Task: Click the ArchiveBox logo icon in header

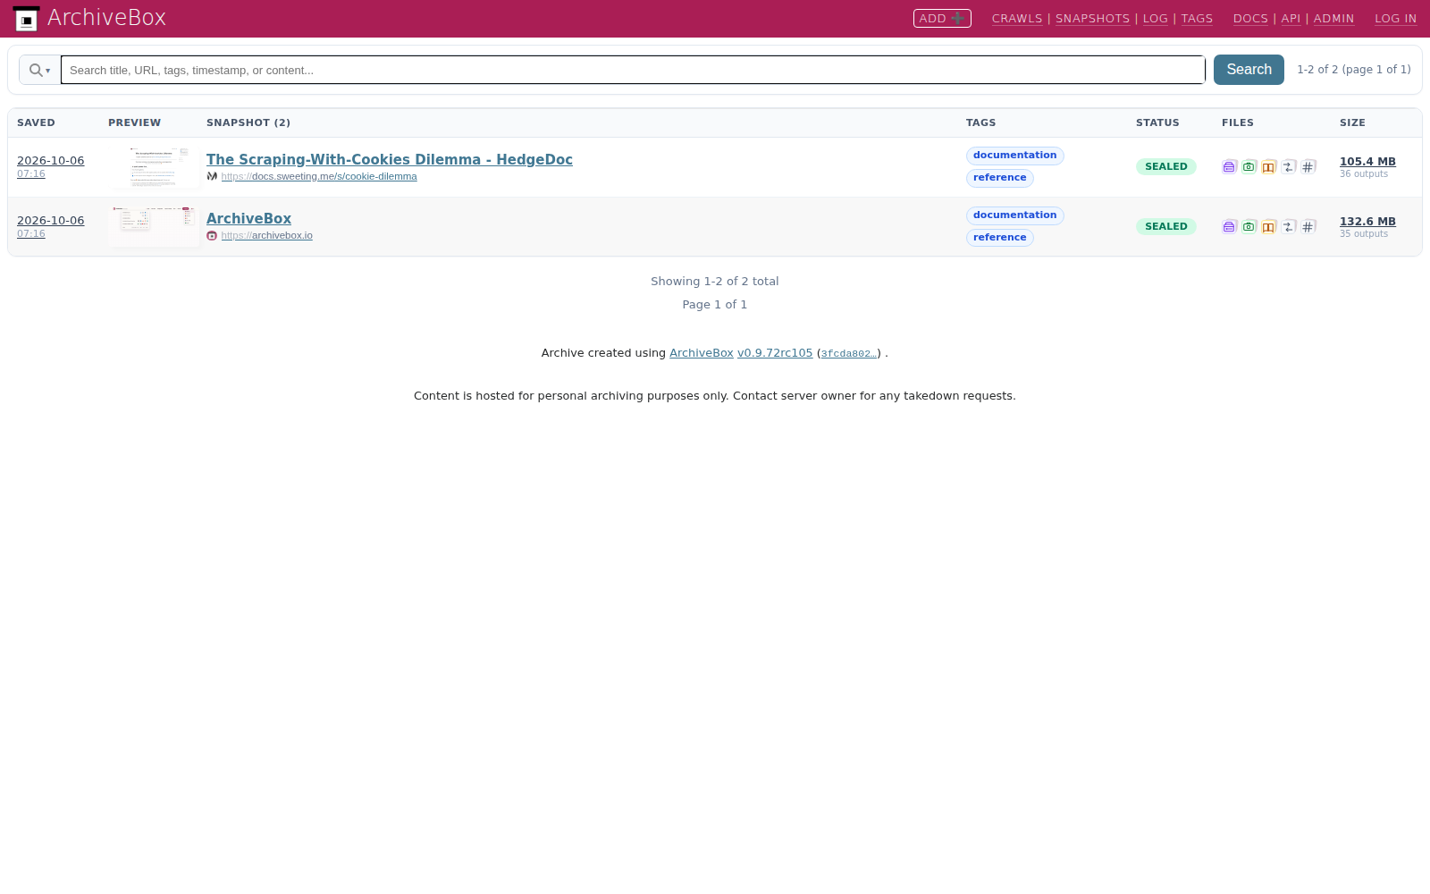Action: pyautogui.click(x=26, y=19)
